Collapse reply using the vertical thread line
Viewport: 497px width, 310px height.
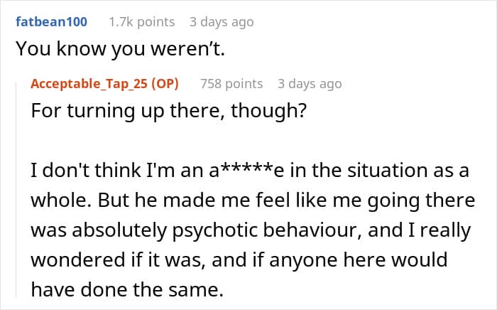click(16, 189)
